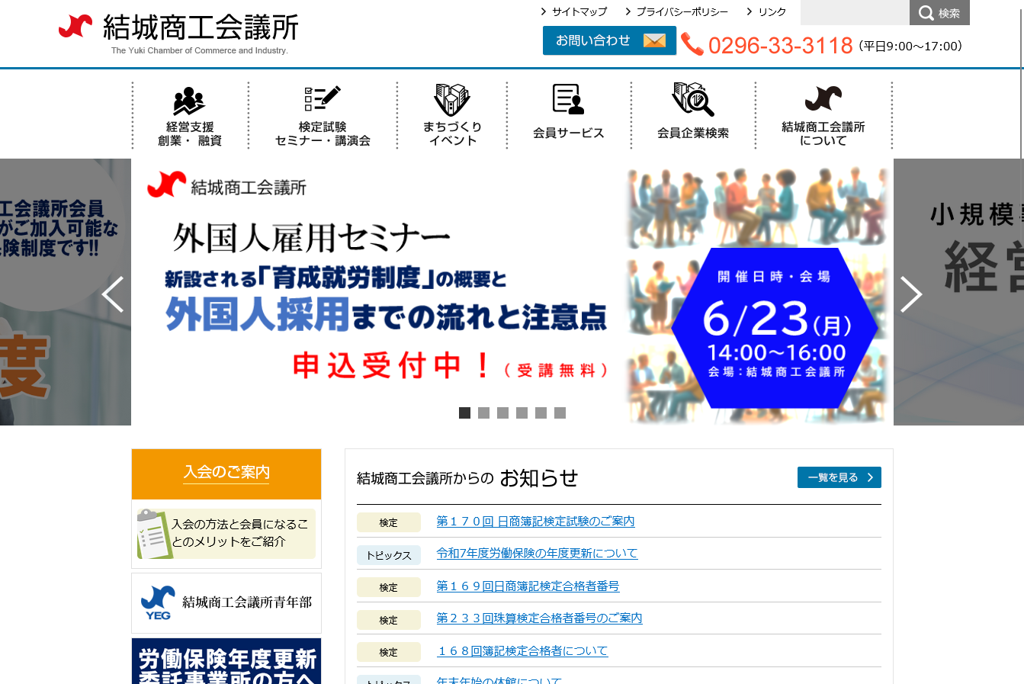Open 結城商工会議所について logo icon
The height and width of the screenshot is (684, 1024).
click(823, 99)
